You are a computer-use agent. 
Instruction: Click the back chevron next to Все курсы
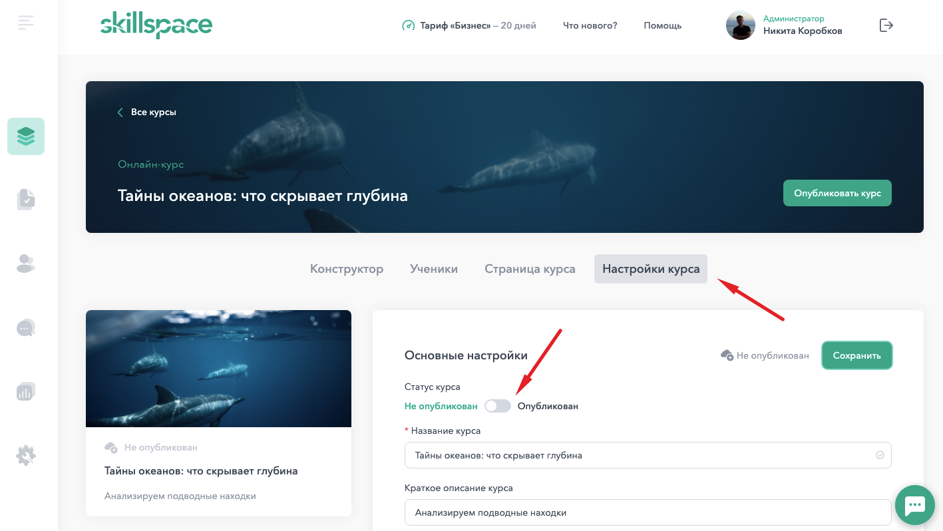(x=120, y=112)
